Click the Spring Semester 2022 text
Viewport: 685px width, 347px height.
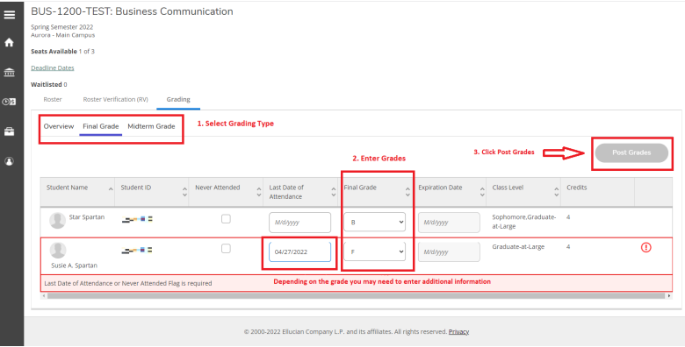point(62,27)
